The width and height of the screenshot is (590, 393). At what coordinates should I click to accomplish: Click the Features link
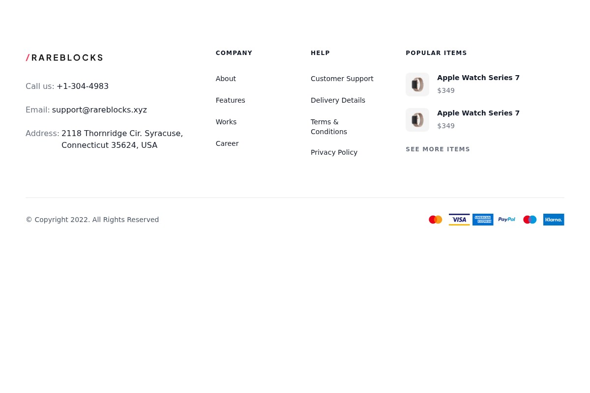pos(230,100)
